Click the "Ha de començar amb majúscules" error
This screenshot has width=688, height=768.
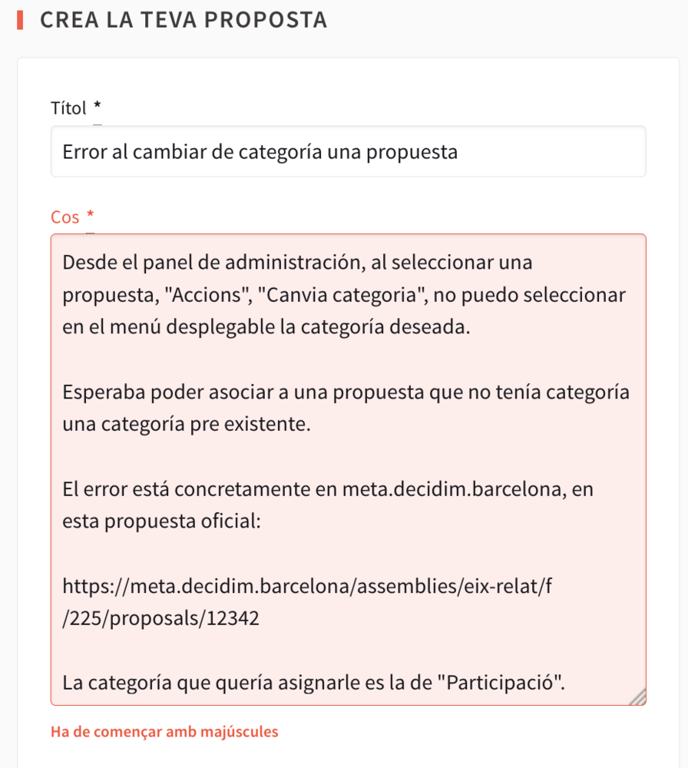tap(164, 731)
